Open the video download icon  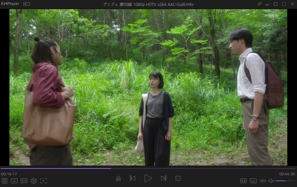point(14,181)
